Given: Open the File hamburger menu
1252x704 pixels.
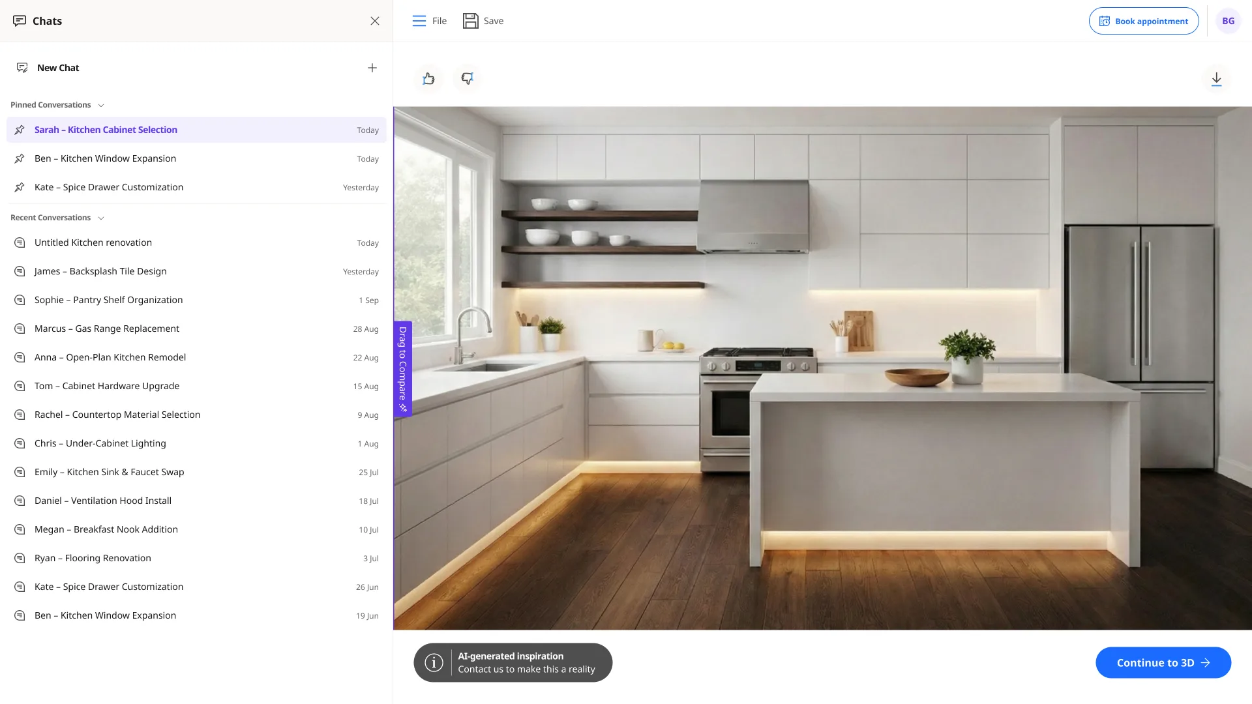Looking at the screenshot, I should [419, 21].
